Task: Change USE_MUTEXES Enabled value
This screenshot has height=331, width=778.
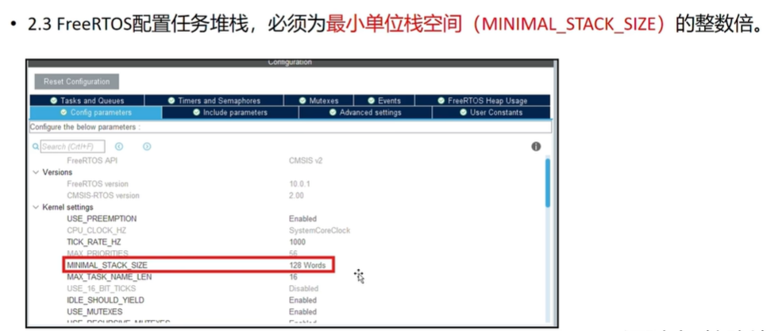Action: tap(302, 312)
